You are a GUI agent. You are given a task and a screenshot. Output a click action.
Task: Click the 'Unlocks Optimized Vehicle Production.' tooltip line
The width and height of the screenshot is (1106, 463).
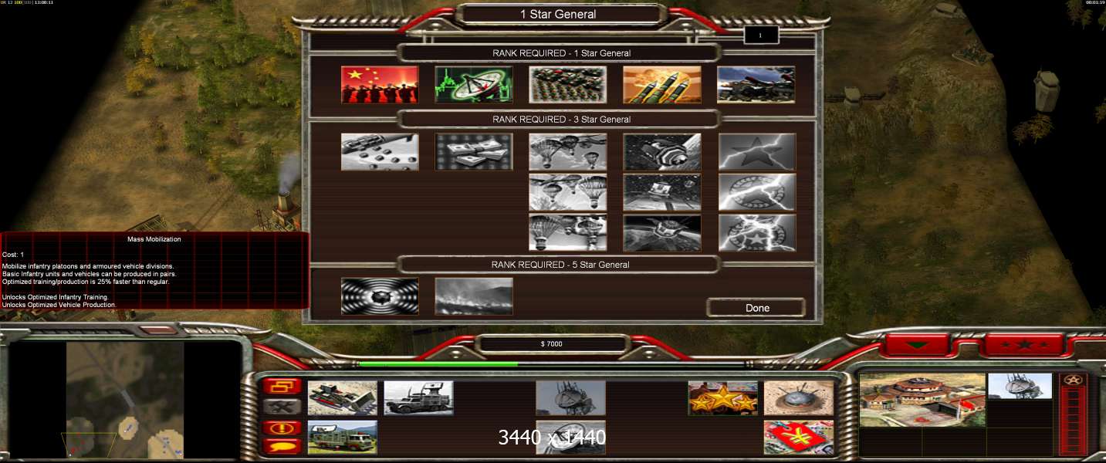coord(59,305)
